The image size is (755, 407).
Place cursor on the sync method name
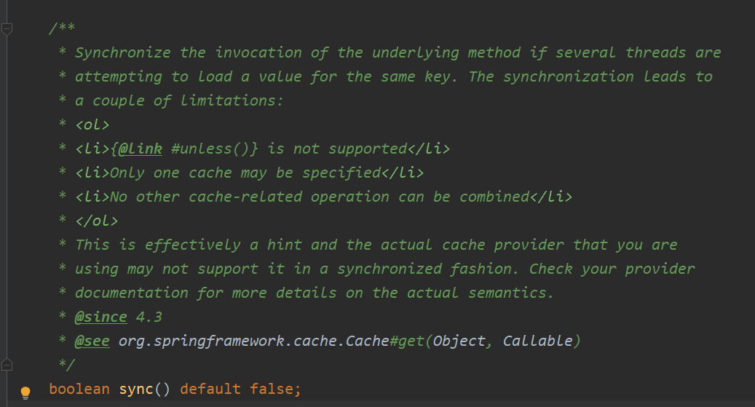pyautogui.click(x=136, y=390)
